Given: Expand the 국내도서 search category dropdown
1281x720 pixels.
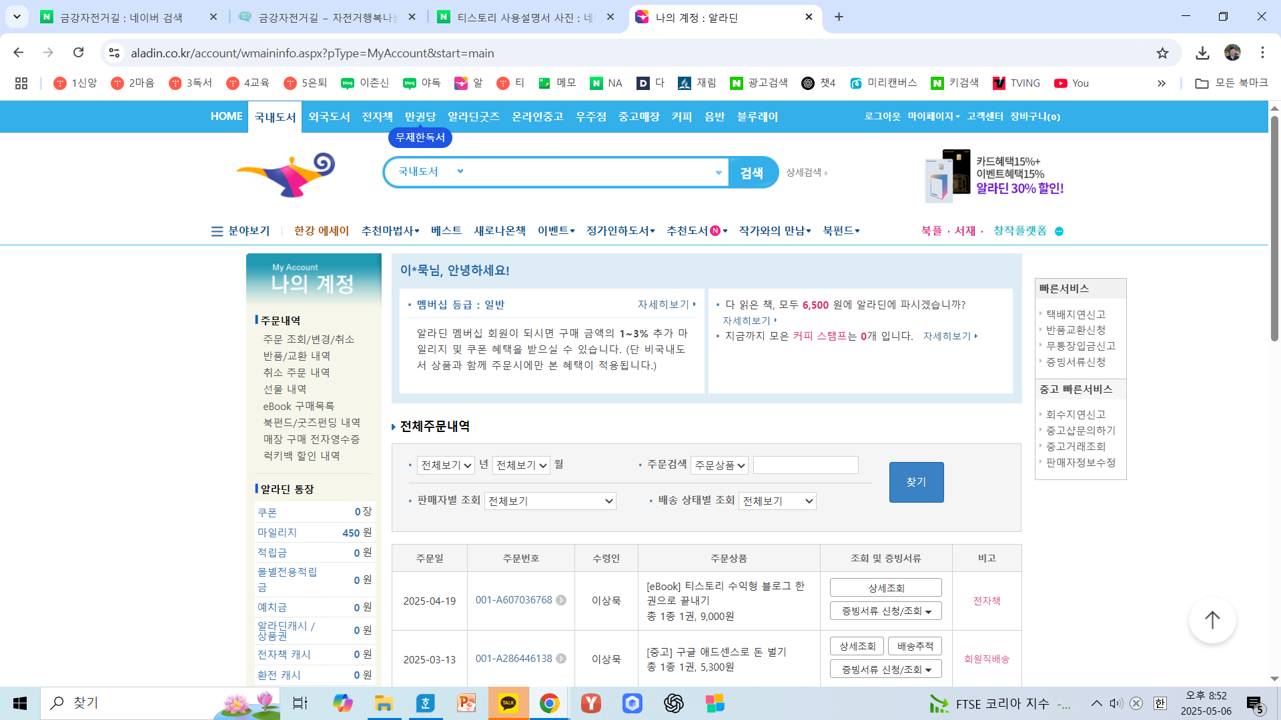Looking at the screenshot, I should pos(460,172).
